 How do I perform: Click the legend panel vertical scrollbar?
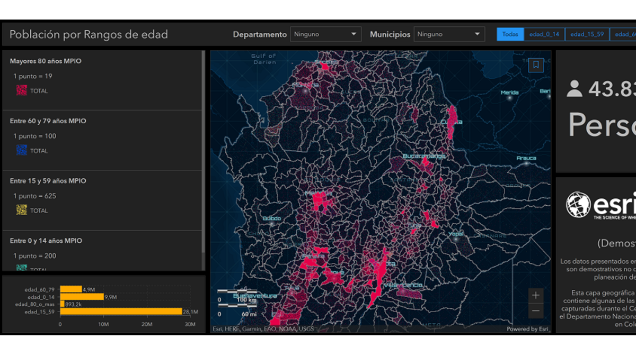pos(204,159)
